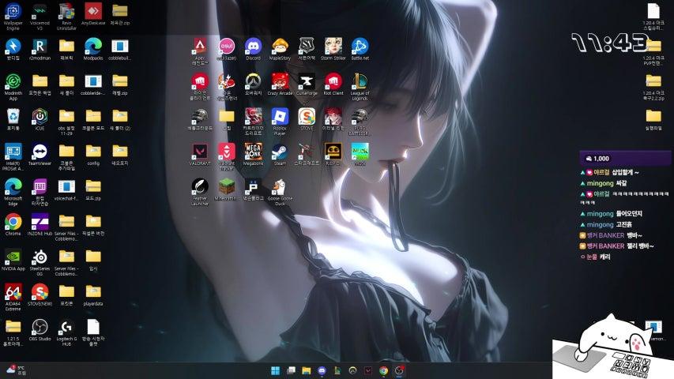Launch the MapleStory game shortcut
The height and width of the screenshot is (379, 674).
click(x=280, y=46)
